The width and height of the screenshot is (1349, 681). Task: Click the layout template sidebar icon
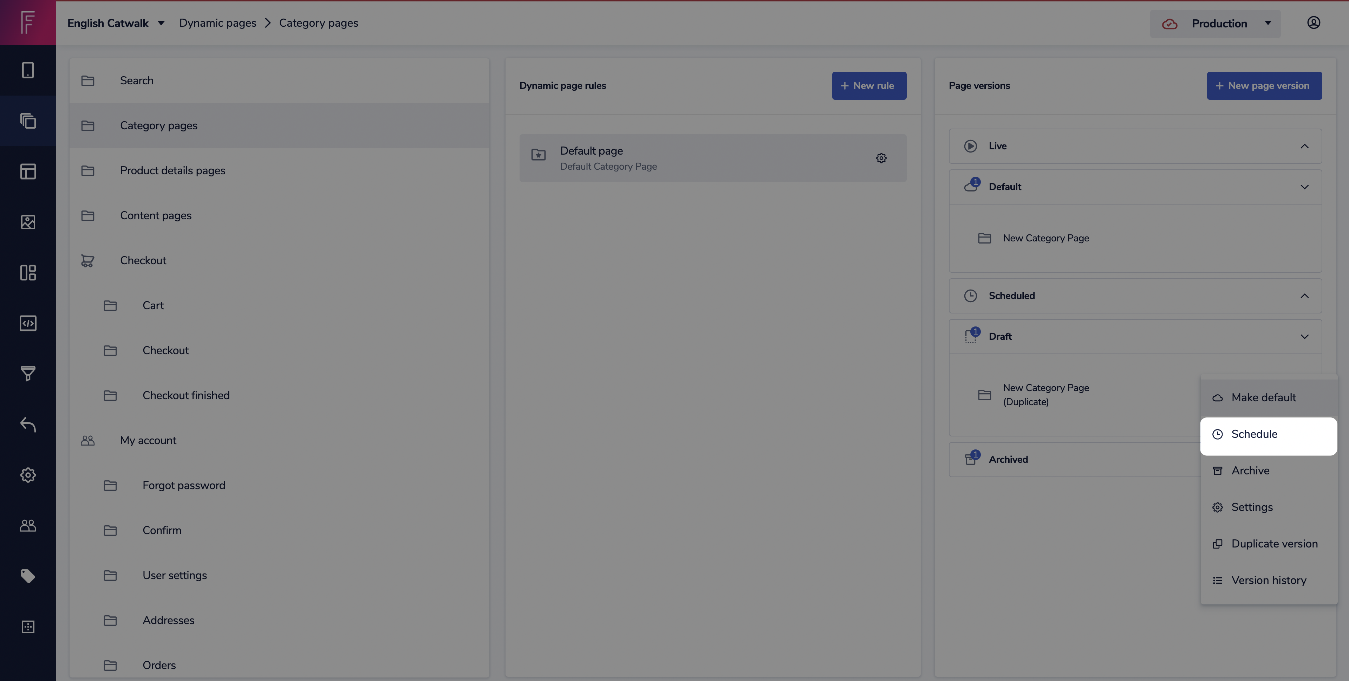(28, 171)
